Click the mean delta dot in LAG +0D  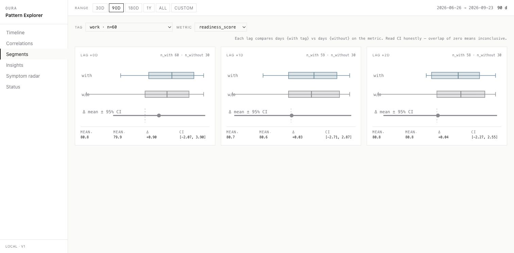(159, 116)
